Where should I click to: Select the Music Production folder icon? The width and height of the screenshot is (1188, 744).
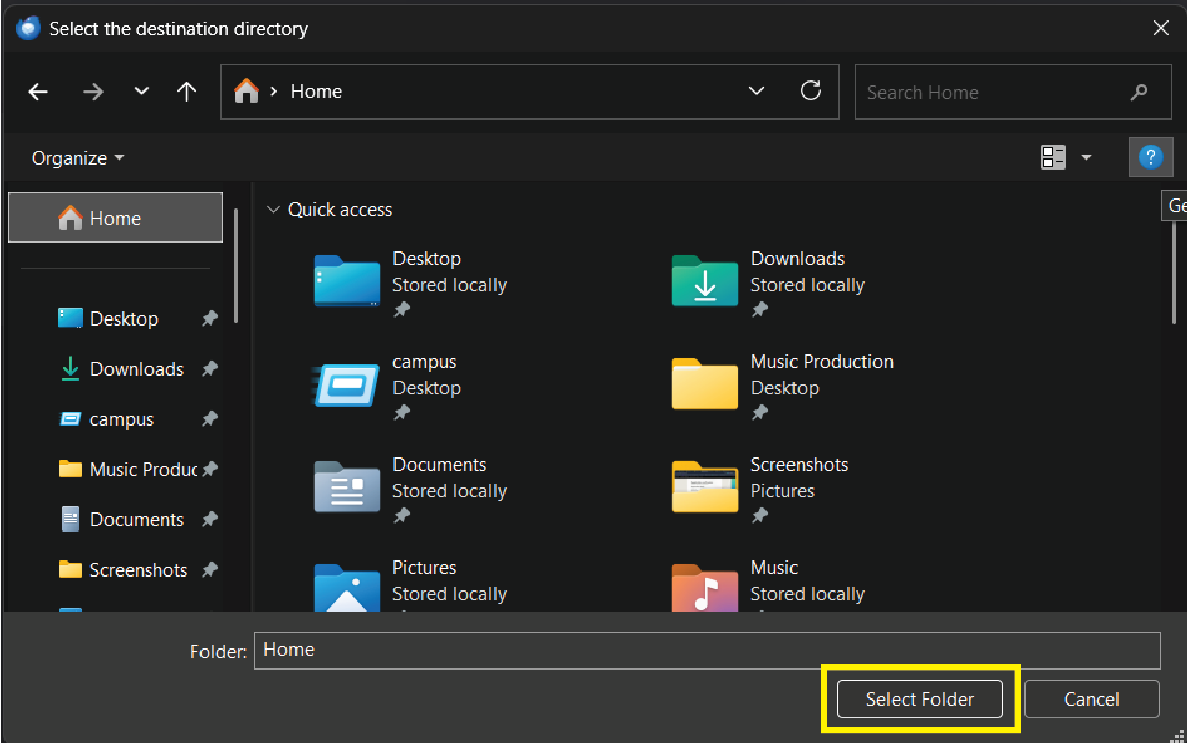705,384
